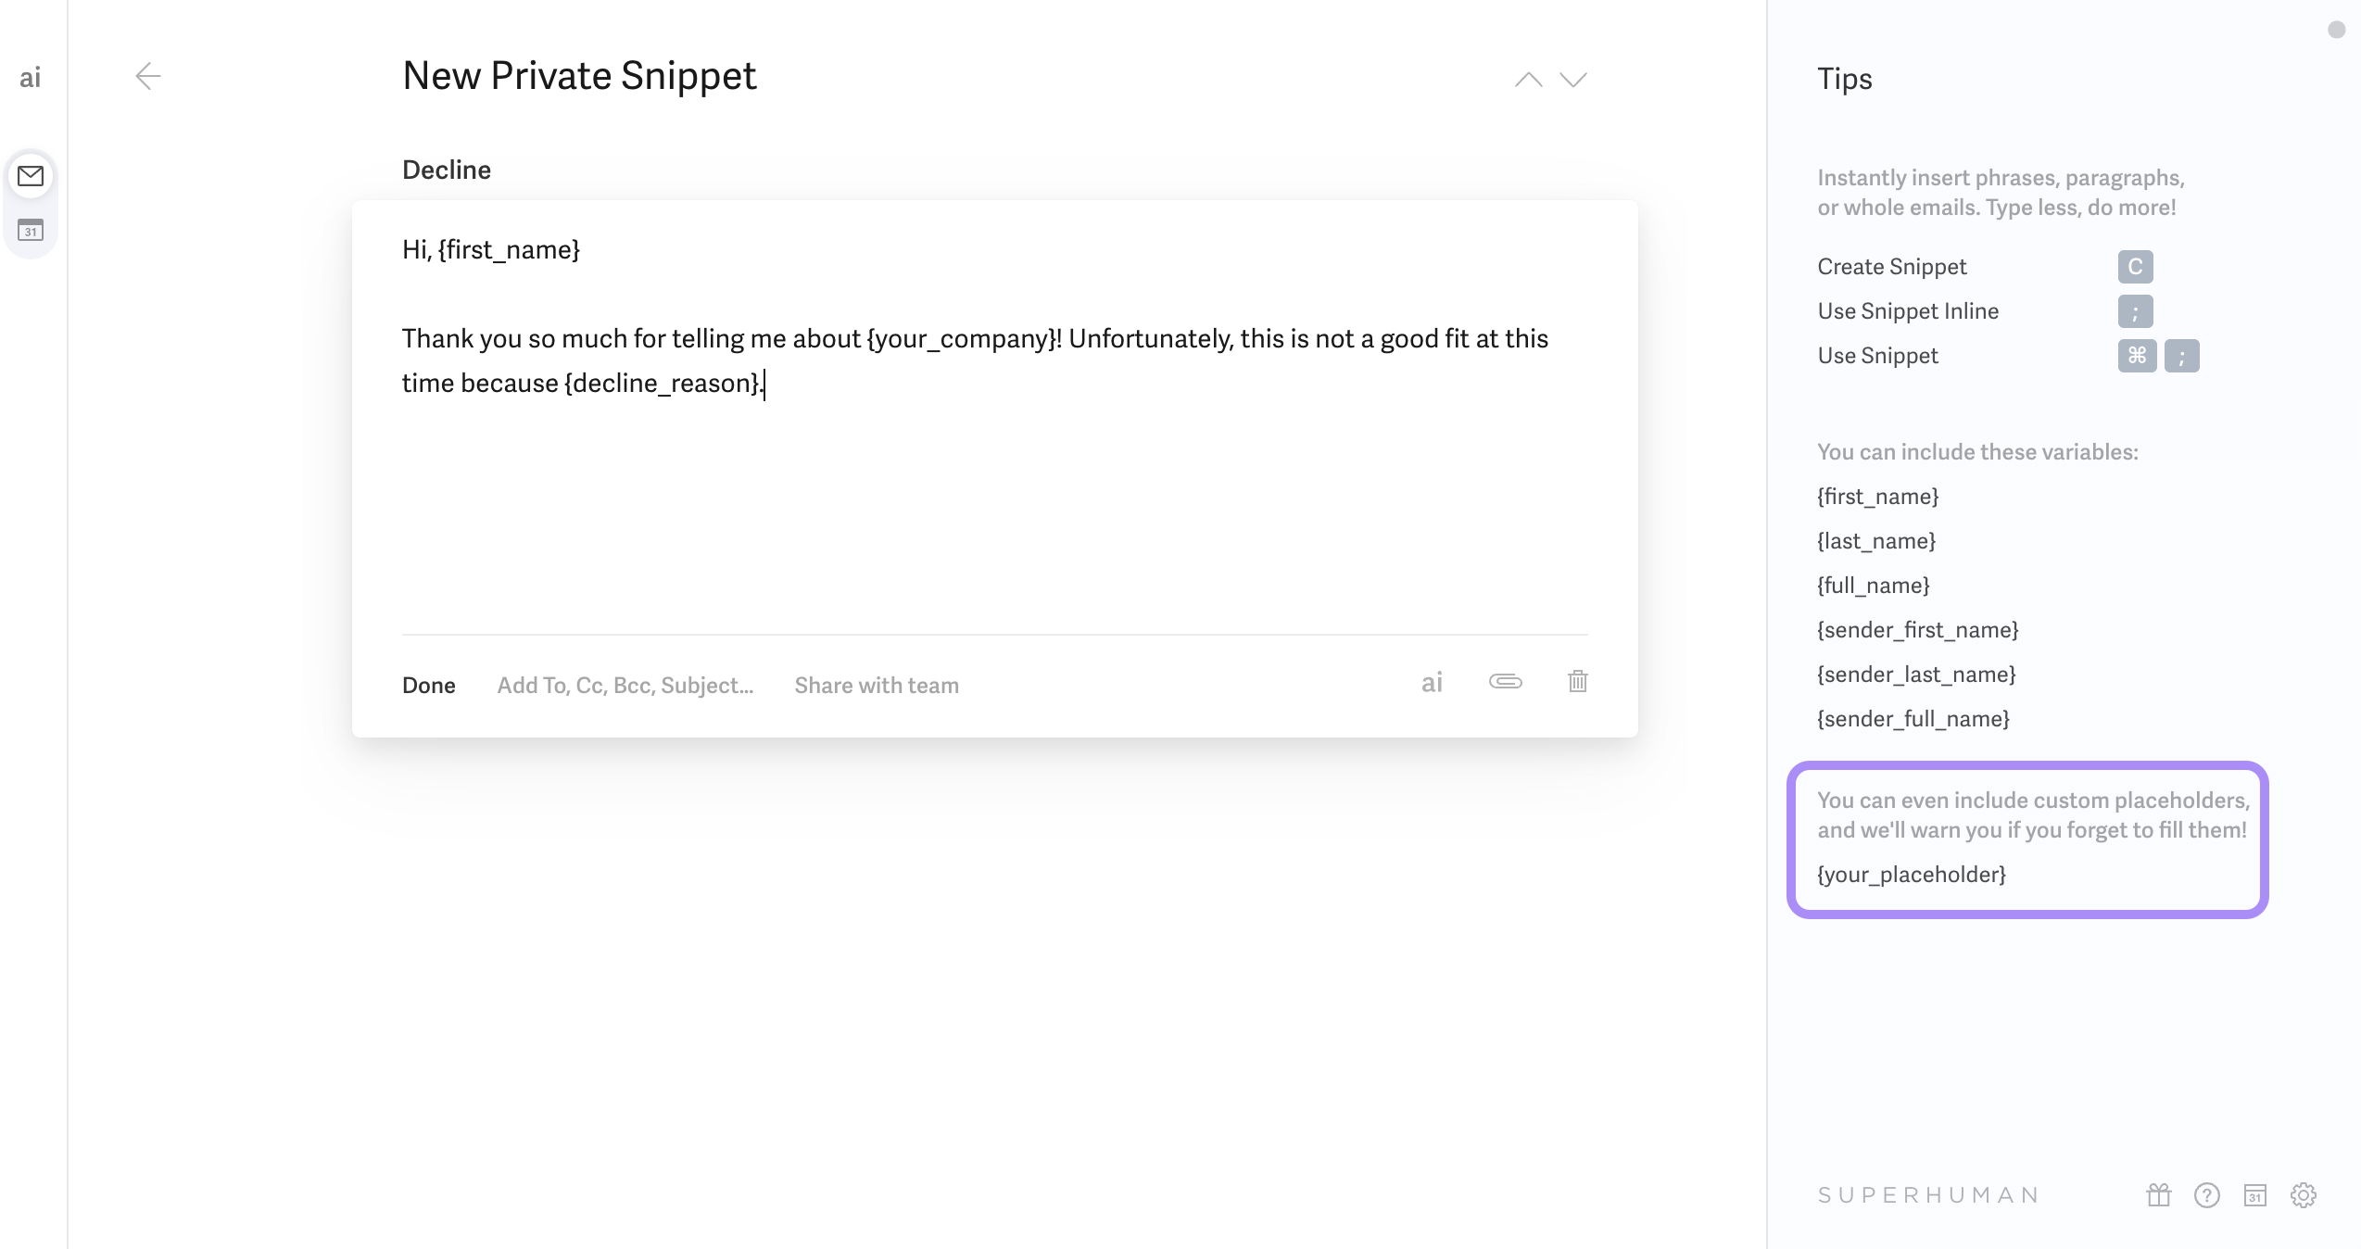Collapse using the up chevron
The height and width of the screenshot is (1249, 2361).
click(x=1527, y=80)
